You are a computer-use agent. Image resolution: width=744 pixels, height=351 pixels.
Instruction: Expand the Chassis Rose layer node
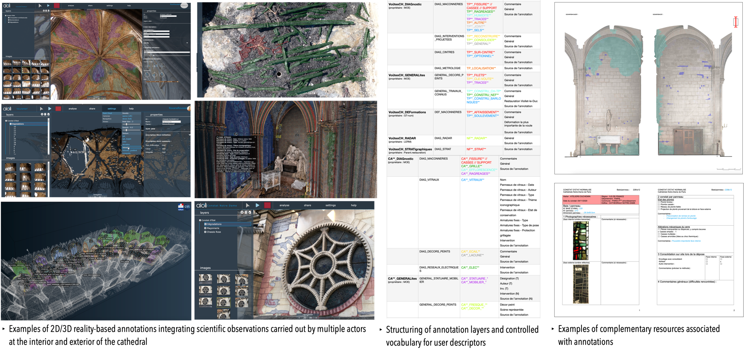pos(205,232)
